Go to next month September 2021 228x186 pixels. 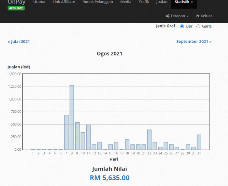194,42
